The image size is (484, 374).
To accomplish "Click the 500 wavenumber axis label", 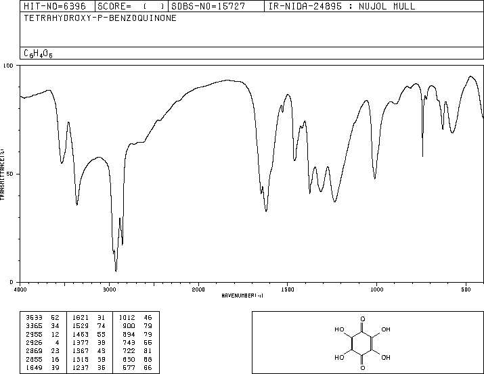I will 466,289.
